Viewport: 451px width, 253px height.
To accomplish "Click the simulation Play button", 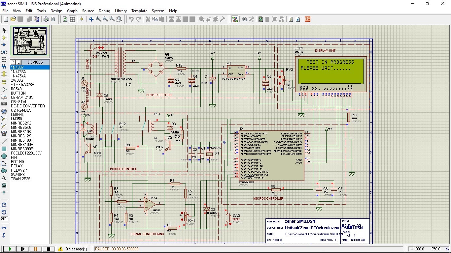I will pyautogui.click(x=10, y=249).
